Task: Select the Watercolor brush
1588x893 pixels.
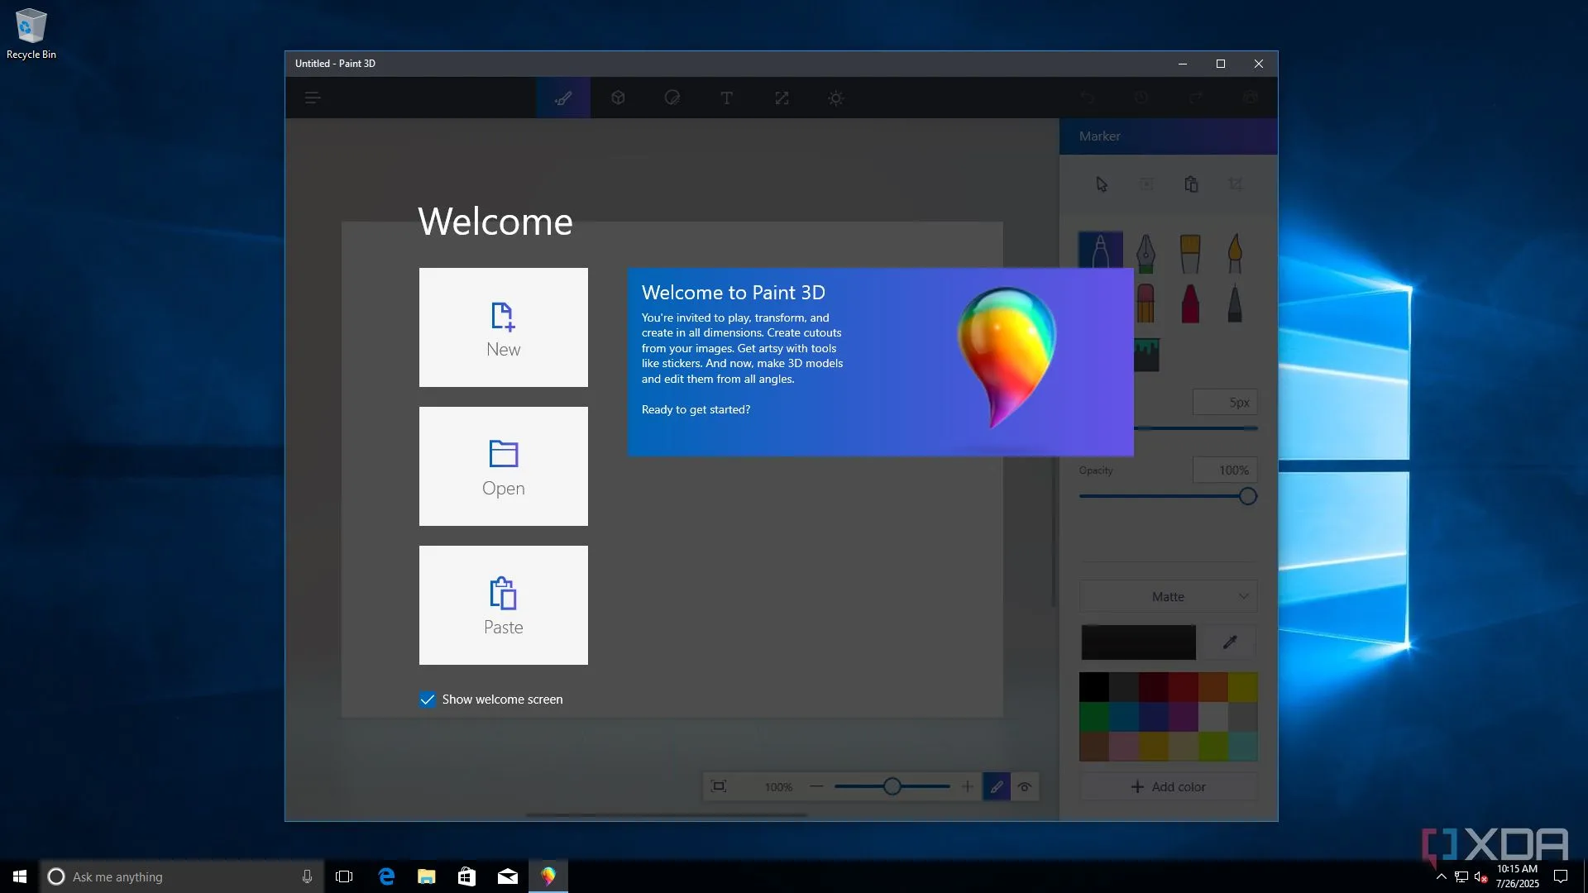Action: tap(1235, 253)
